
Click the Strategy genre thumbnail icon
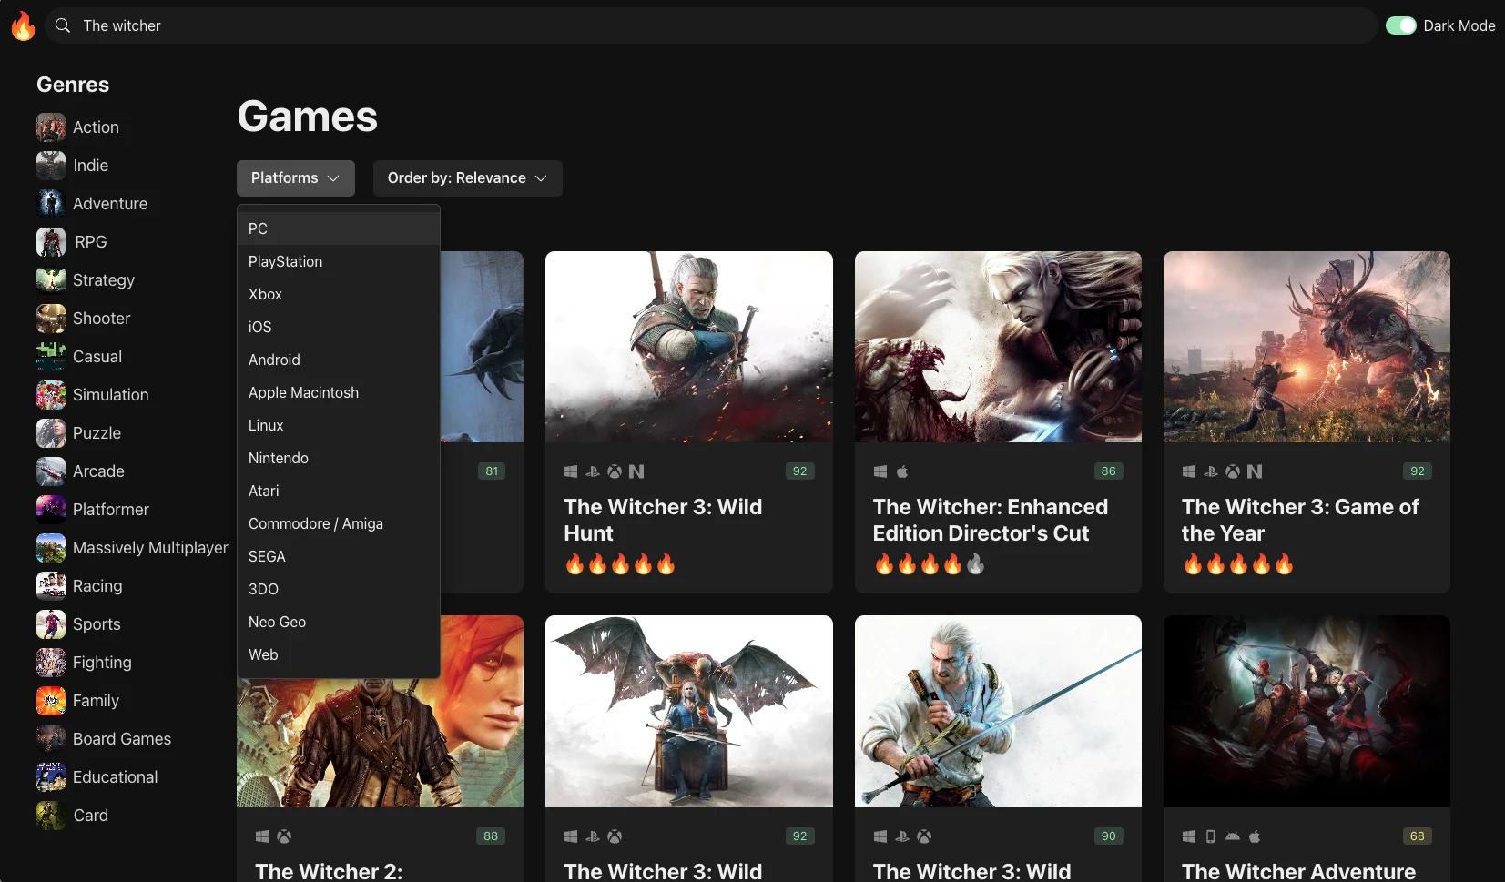click(x=51, y=280)
